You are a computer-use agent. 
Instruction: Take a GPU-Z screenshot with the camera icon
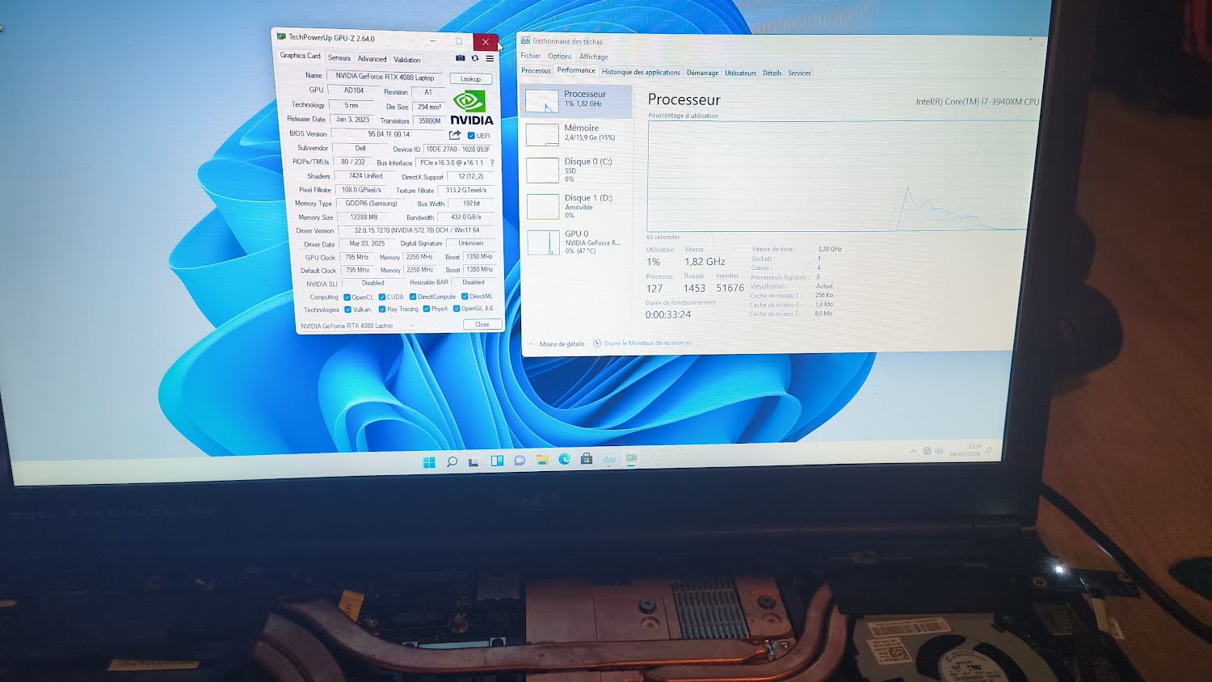tap(461, 58)
